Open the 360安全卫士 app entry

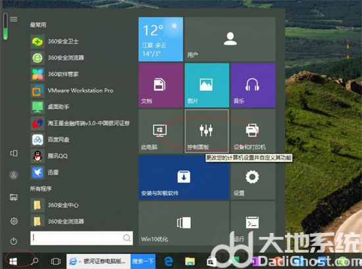(55, 41)
